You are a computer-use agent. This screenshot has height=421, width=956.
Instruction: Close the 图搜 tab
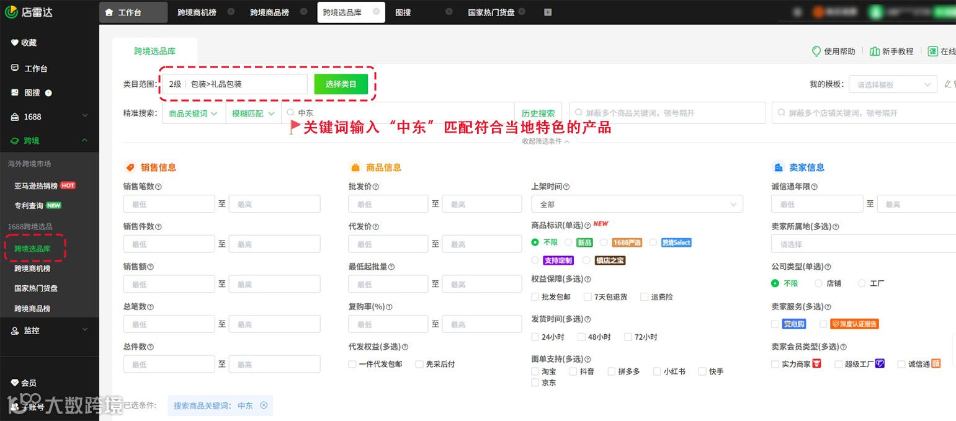pos(449,12)
